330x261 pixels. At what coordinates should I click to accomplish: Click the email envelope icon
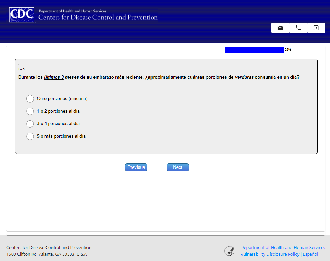coord(280,28)
